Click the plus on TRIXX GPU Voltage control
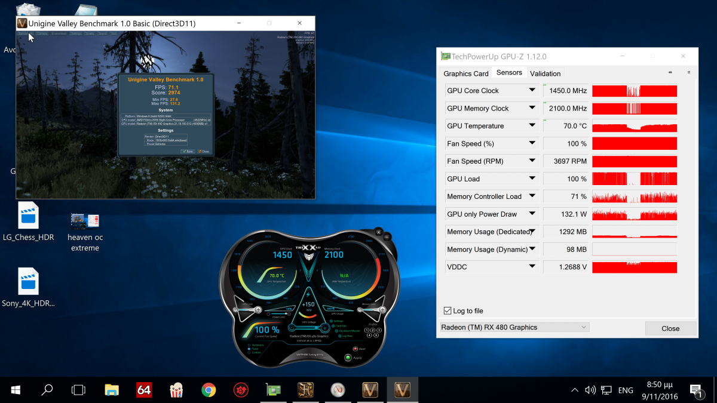Viewport: 717px width, 403px height. [324, 328]
